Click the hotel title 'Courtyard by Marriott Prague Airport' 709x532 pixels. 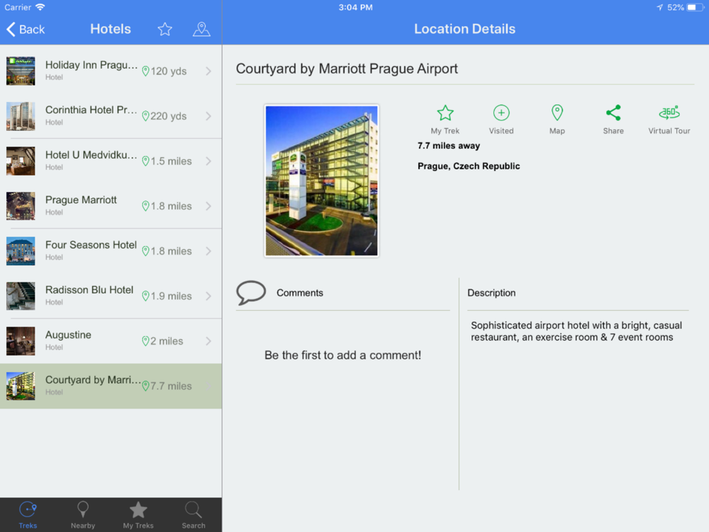347,69
